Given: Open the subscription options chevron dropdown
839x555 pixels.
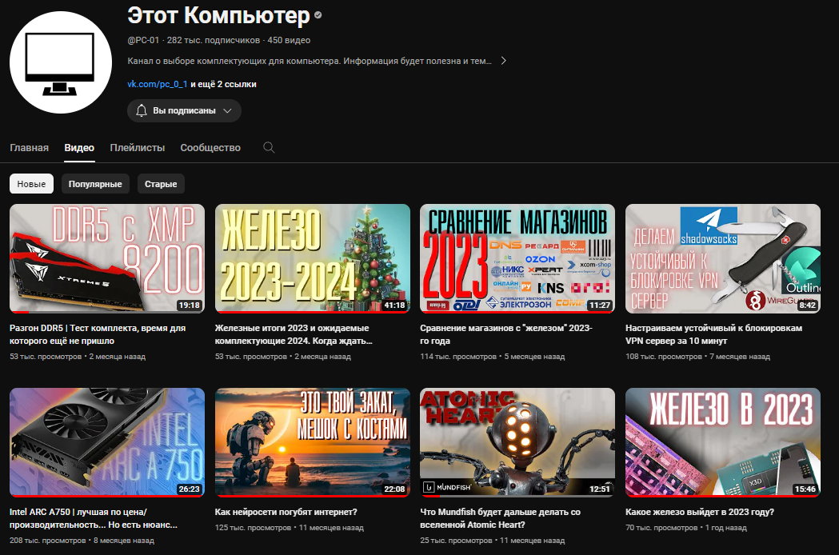Looking at the screenshot, I should click(227, 111).
